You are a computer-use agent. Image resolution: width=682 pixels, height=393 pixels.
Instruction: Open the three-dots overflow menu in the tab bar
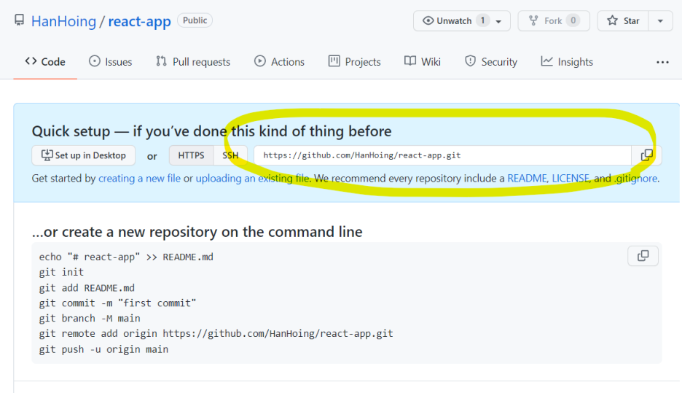click(x=662, y=62)
